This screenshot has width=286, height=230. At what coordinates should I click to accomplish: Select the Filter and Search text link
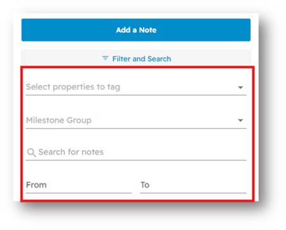(x=142, y=59)
